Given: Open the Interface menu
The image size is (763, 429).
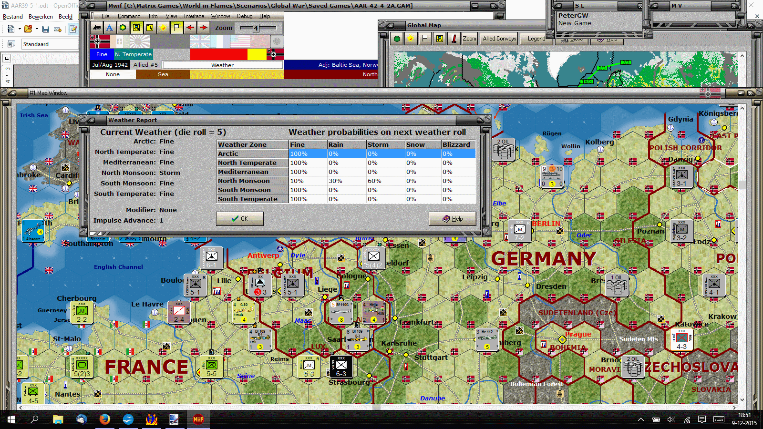Looking at the screenshot, I should (x=194, y=16).
